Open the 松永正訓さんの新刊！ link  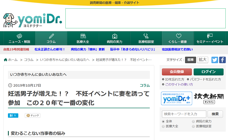[x=50, y=50]
